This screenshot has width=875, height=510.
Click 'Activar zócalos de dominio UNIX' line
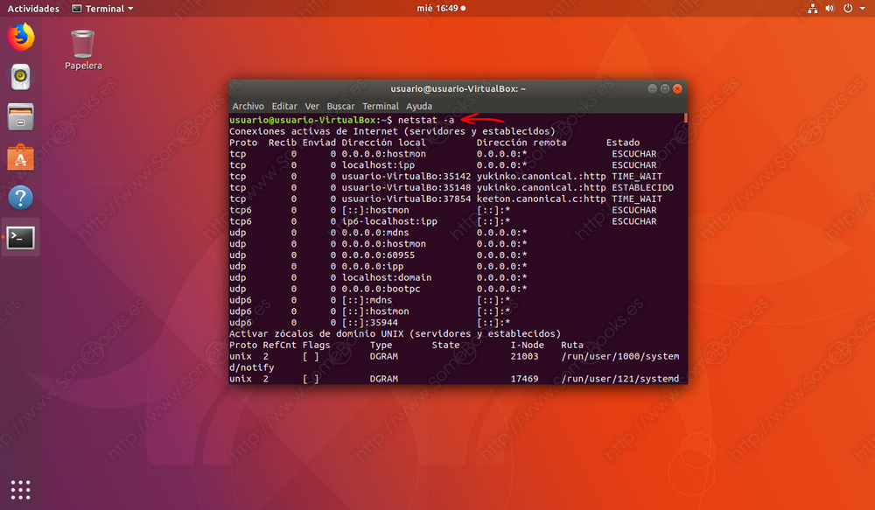[x=395, y=333]
